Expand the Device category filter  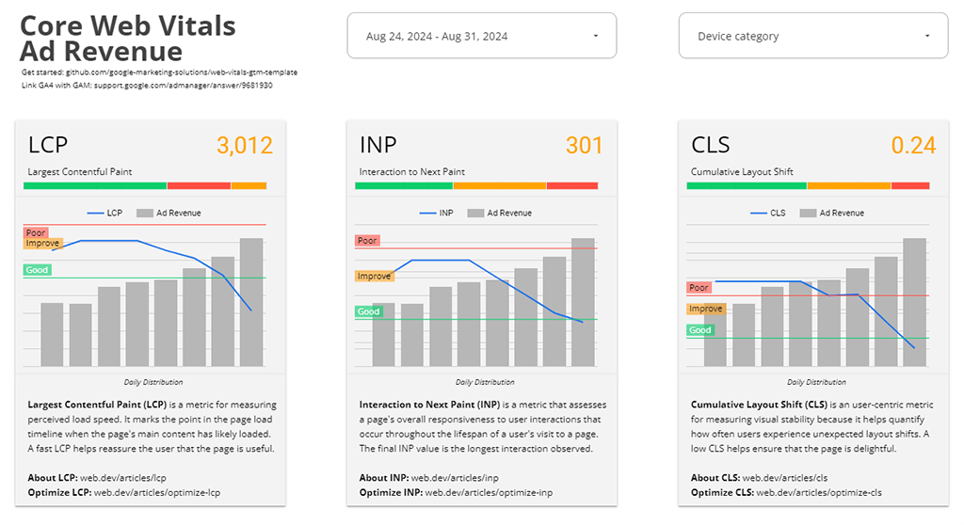pos(812,36)
